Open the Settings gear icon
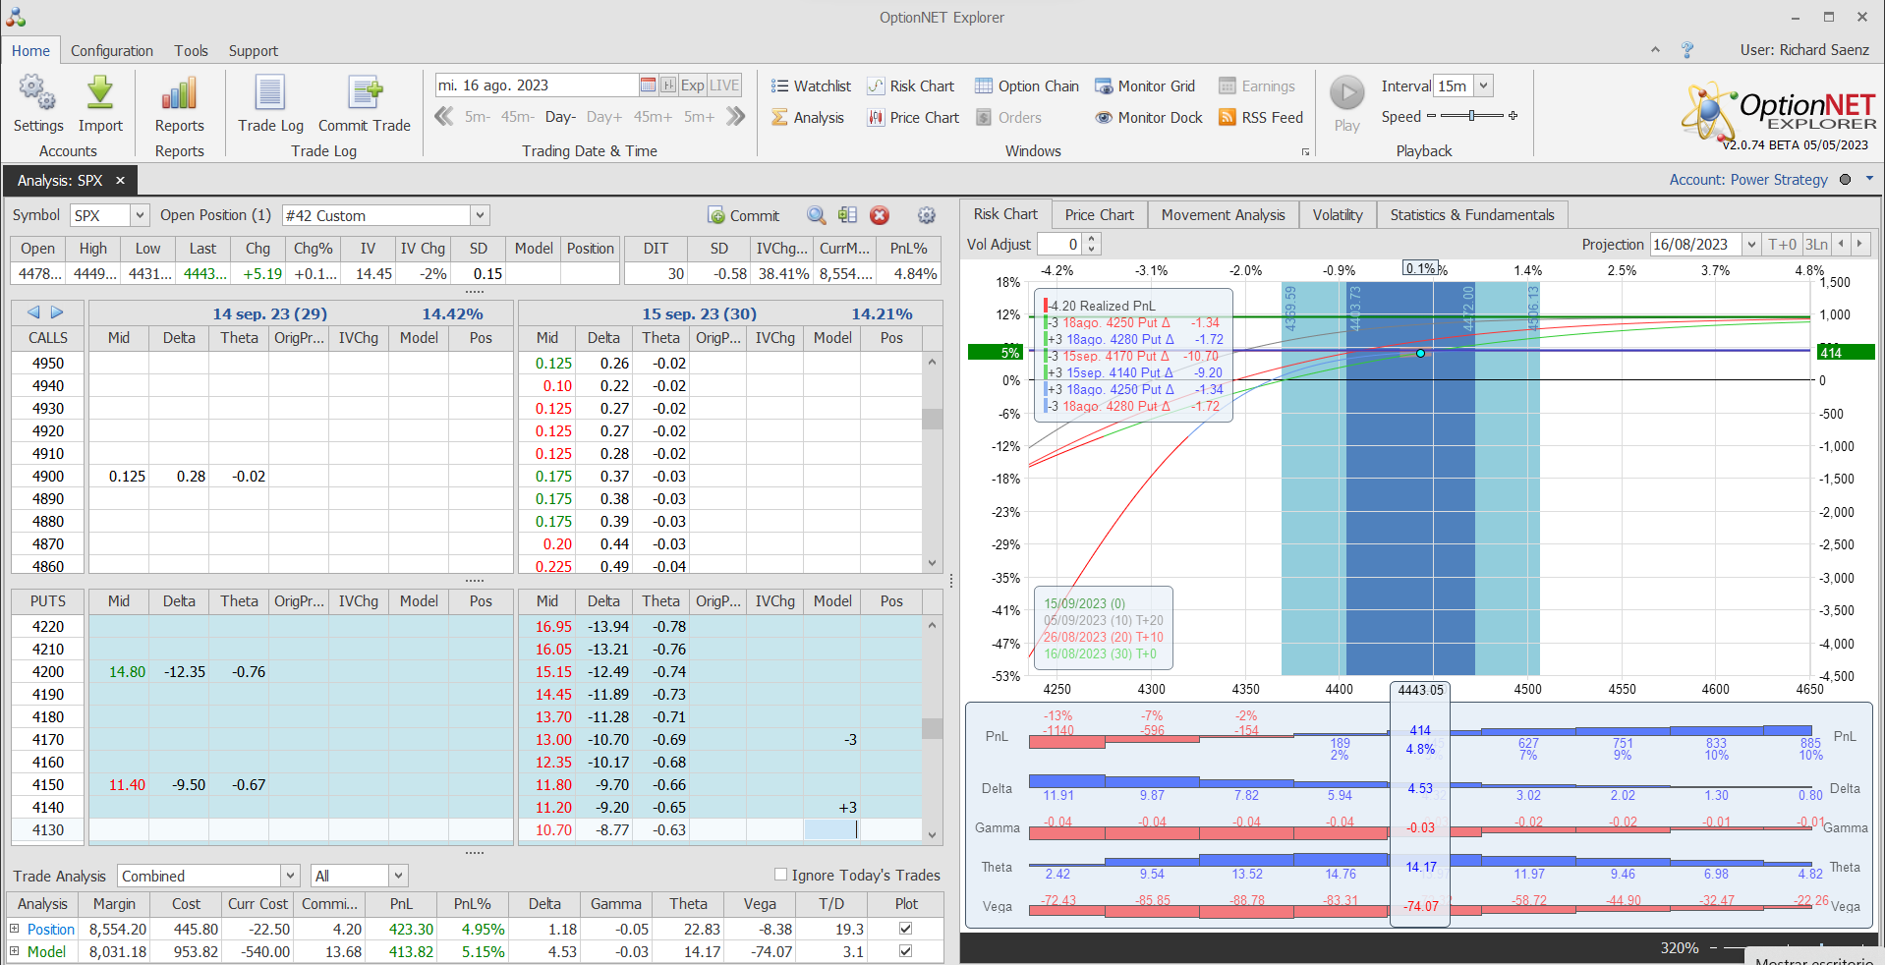Screen dimensions: 1885x965 [x=37, y=94]
